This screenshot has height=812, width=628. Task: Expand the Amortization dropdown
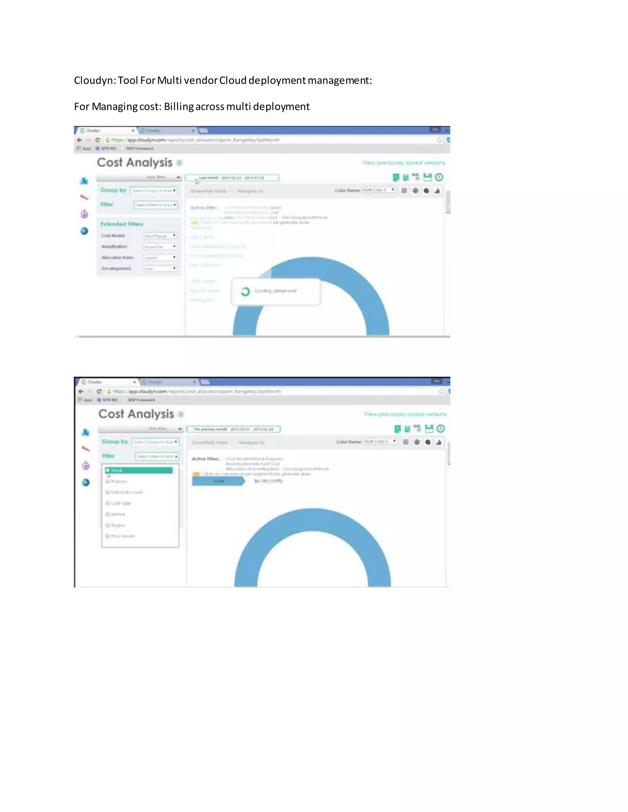tap(160, 246)
